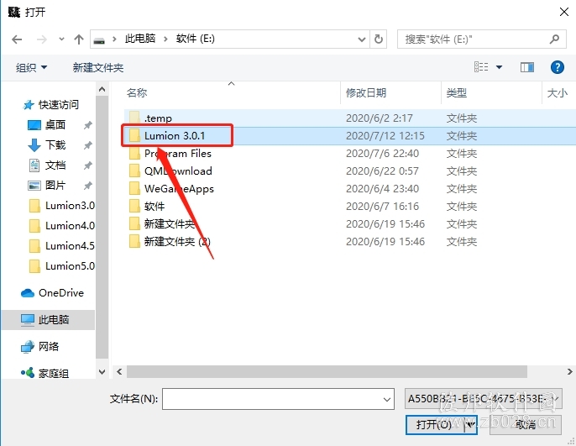Click the search magnifier icon
This screenshot has width=576, height=446.
point(554,39)
